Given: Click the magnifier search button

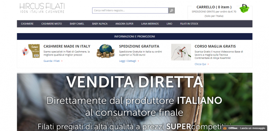Looking at the screenshot, I should click(171, 10).
